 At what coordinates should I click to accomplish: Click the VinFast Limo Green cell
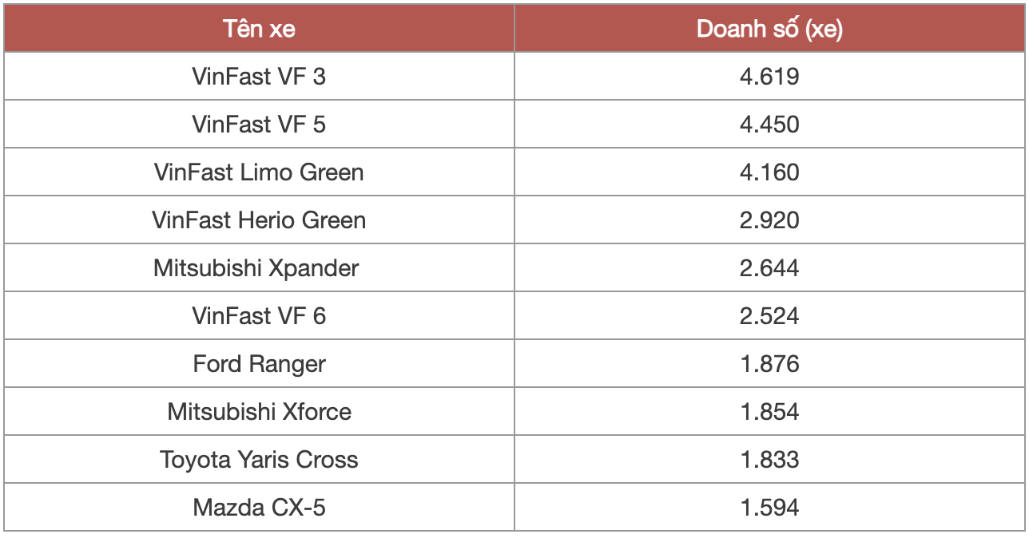(x=260, y=172)
